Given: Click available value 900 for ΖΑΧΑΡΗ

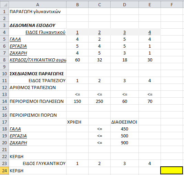Looking at the screenshot, I should (x=124, y=143).
